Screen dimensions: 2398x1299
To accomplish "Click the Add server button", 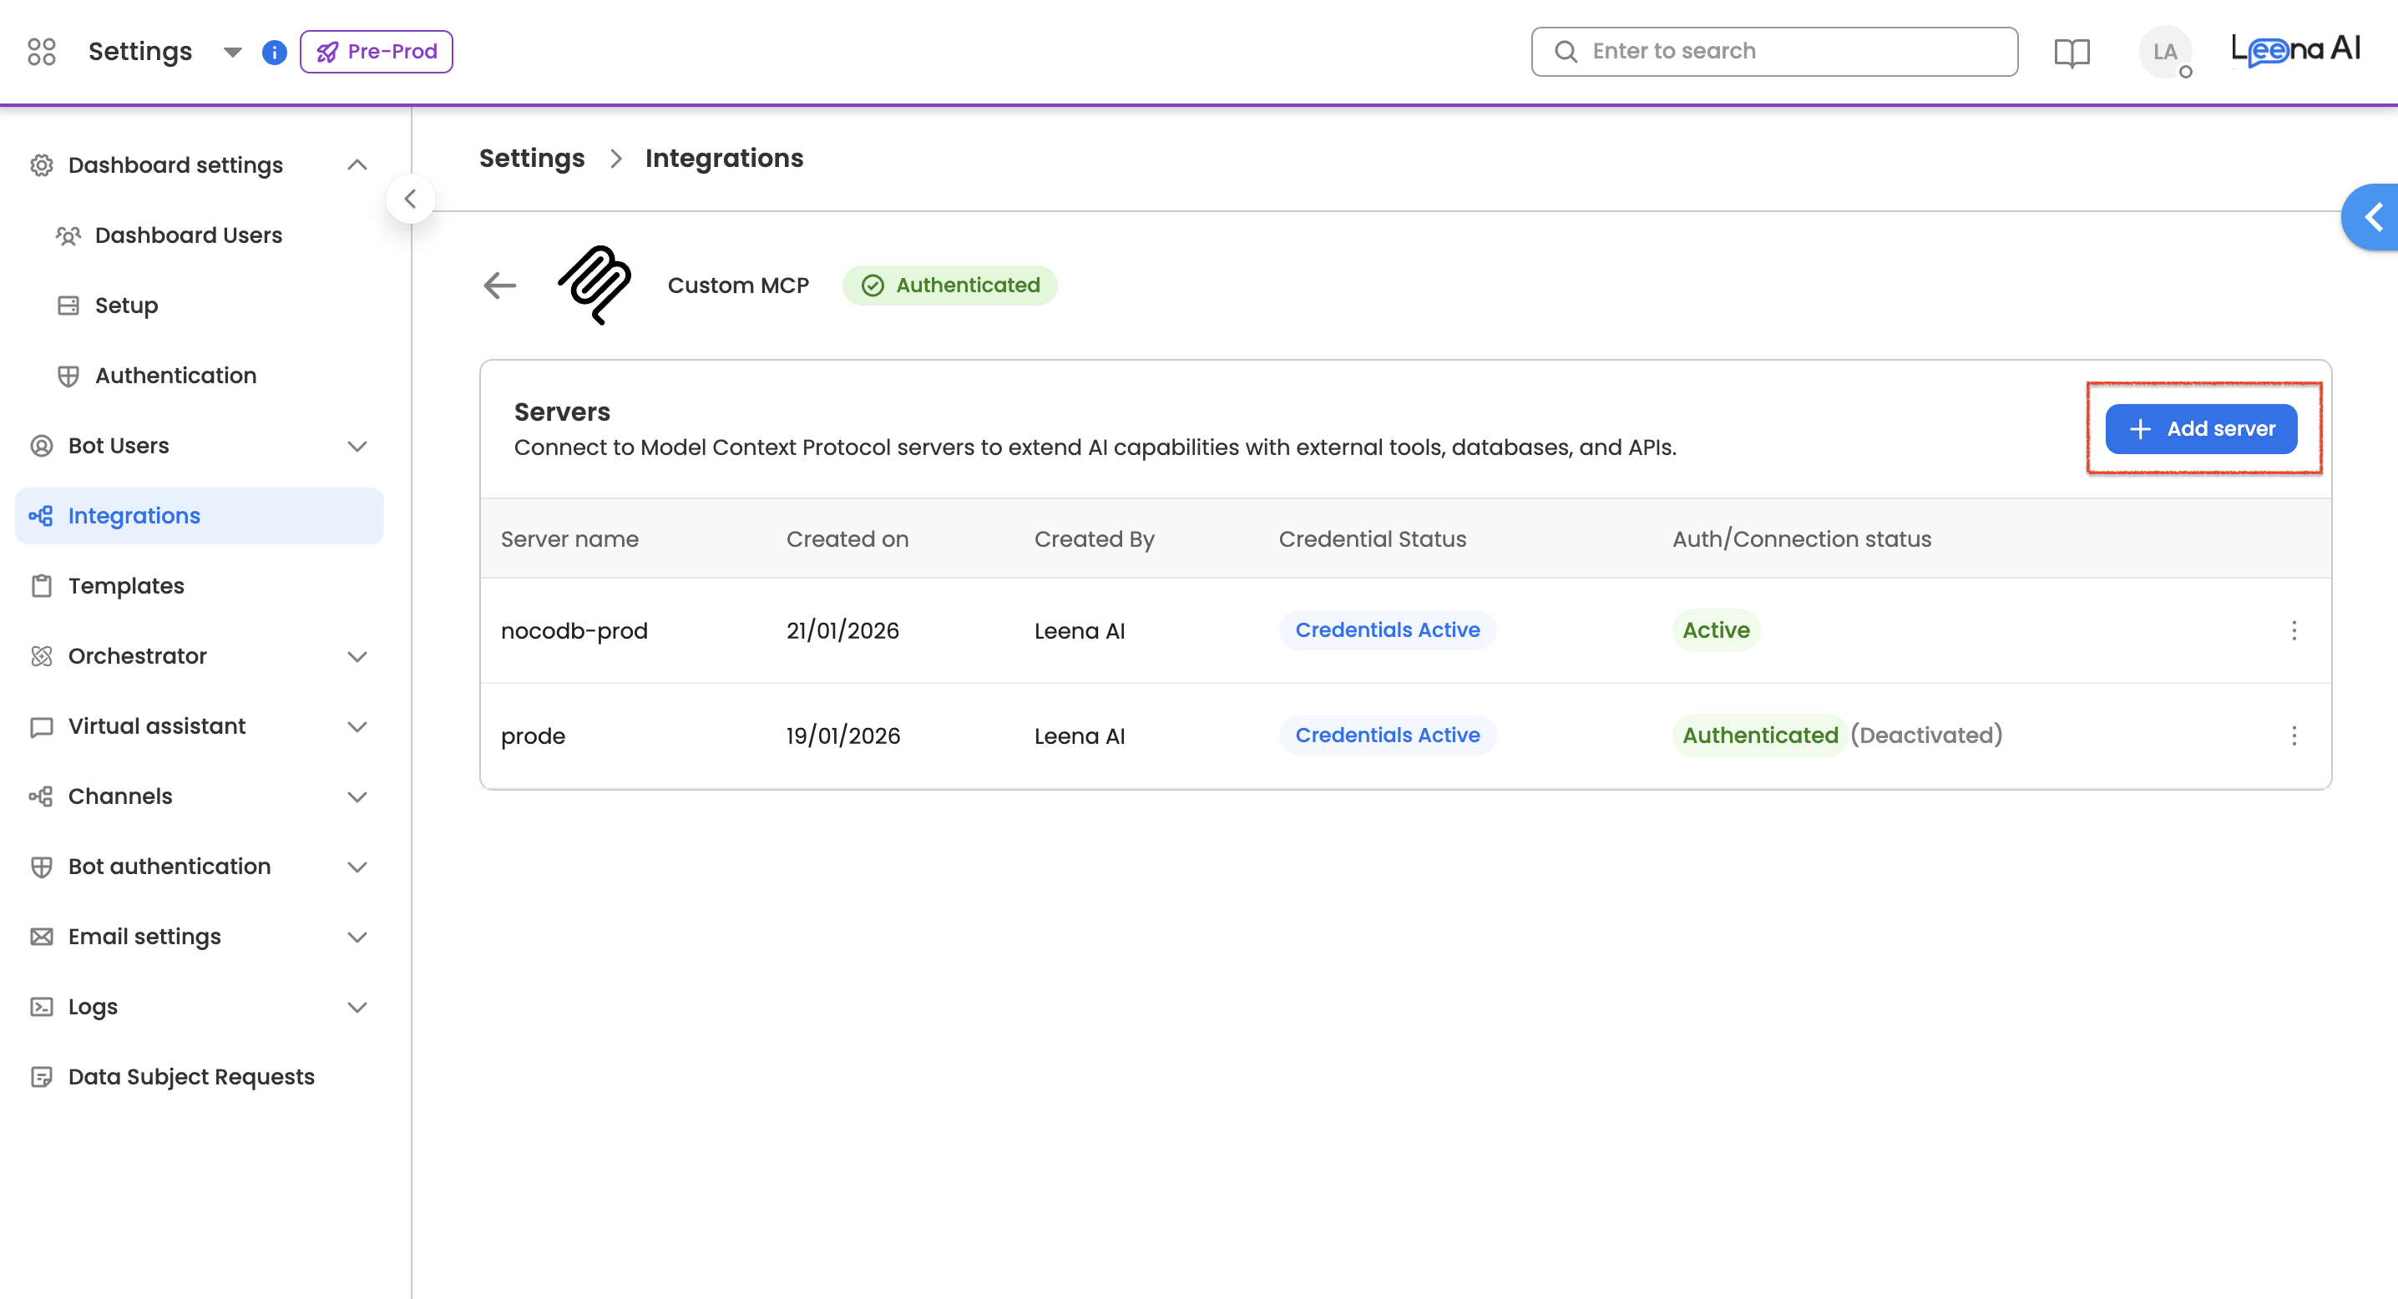I will [x=2201, y=429].
